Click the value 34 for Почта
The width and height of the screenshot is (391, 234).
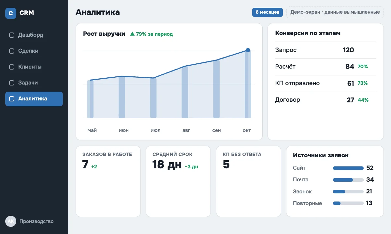click(x=370, y=180)
